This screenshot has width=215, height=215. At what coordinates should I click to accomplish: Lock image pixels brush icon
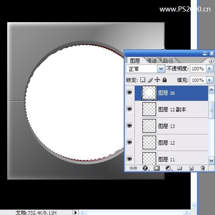click(150, 80)
